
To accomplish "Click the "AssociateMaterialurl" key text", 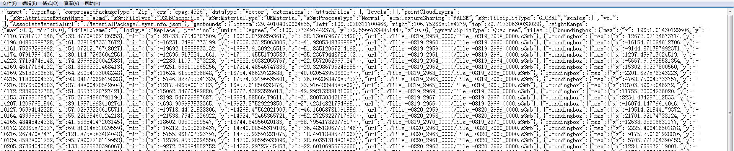I will click(x=43, y=24).
